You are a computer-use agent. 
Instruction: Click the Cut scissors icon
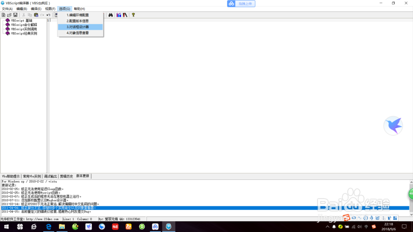pos(24,15)
